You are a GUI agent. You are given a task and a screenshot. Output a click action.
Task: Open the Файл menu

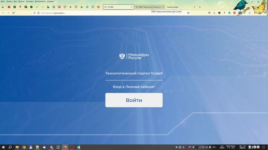pyautogui.click(x=3, y=1)
